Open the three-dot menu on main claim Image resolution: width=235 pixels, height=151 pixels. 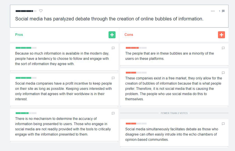coord(213,11)
